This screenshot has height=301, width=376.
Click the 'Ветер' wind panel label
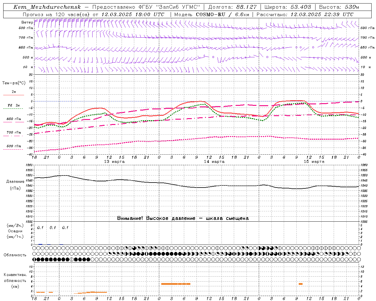pyautogui.click(x=27, y=22)
